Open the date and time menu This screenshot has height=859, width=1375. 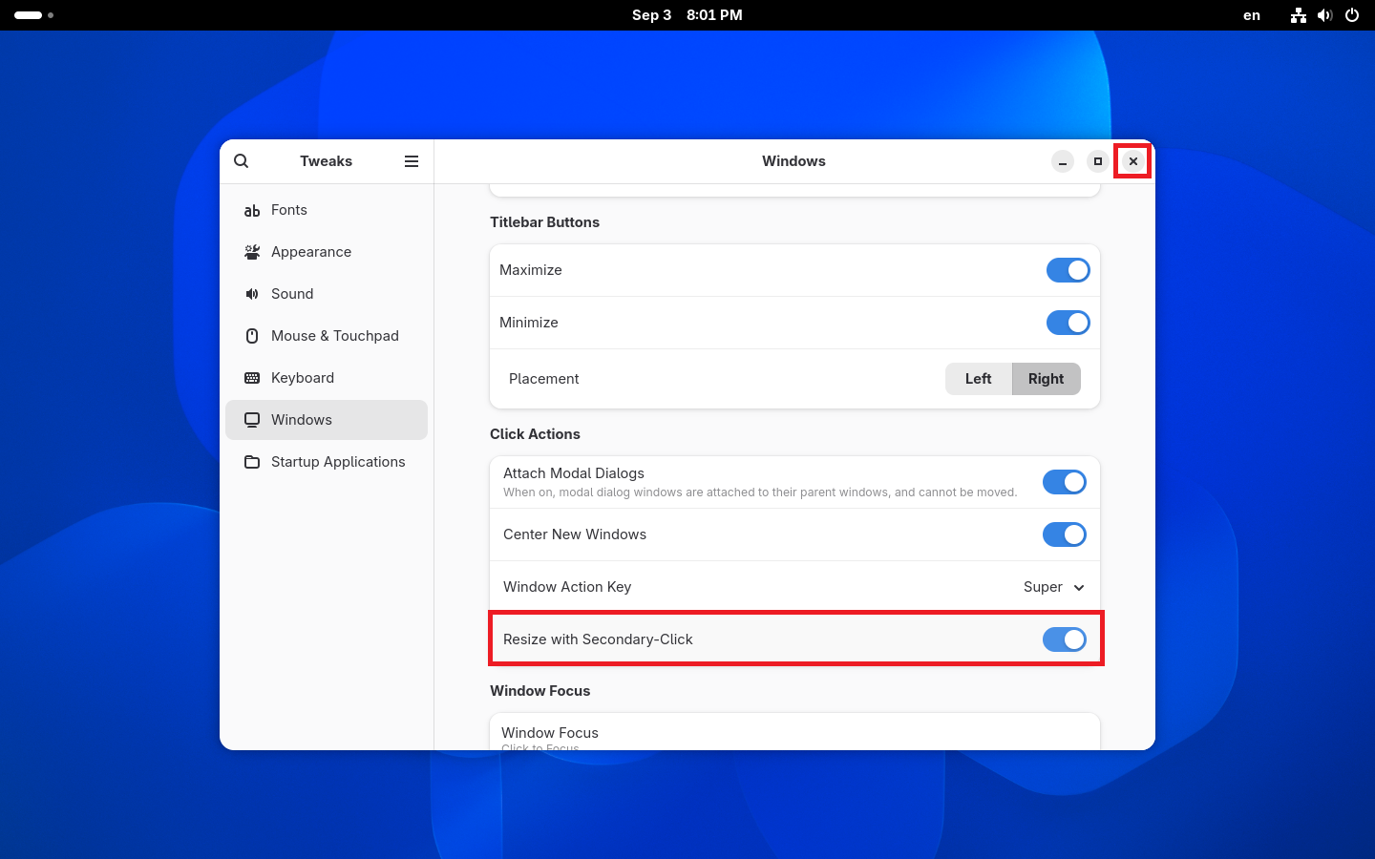687,15
